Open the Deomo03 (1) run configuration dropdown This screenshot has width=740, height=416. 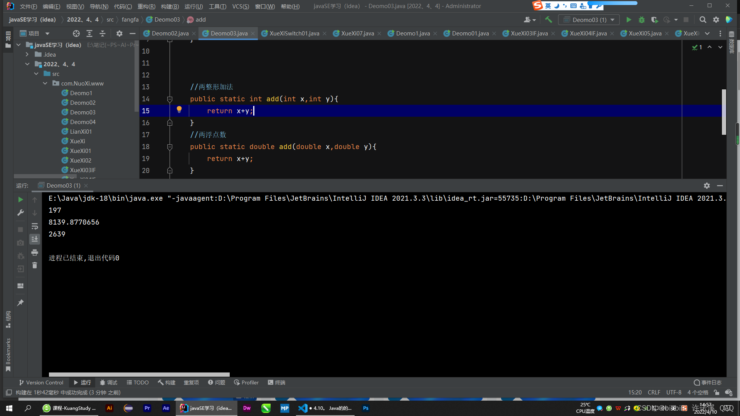point(589,20)
